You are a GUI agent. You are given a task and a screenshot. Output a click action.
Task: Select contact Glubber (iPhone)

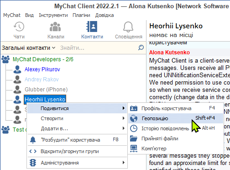tap(46, 90)
